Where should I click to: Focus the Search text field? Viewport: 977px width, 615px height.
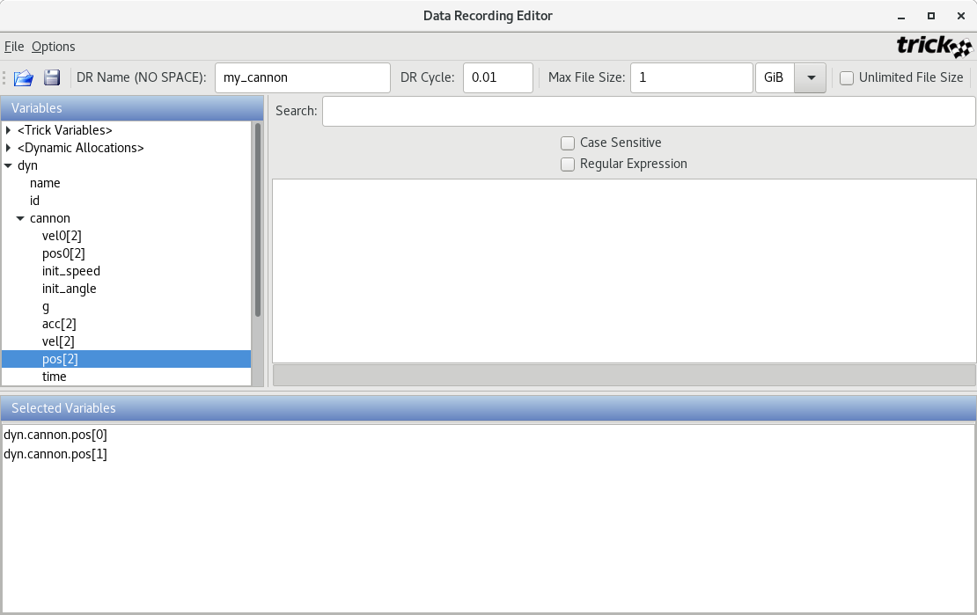tap(649, 111)
